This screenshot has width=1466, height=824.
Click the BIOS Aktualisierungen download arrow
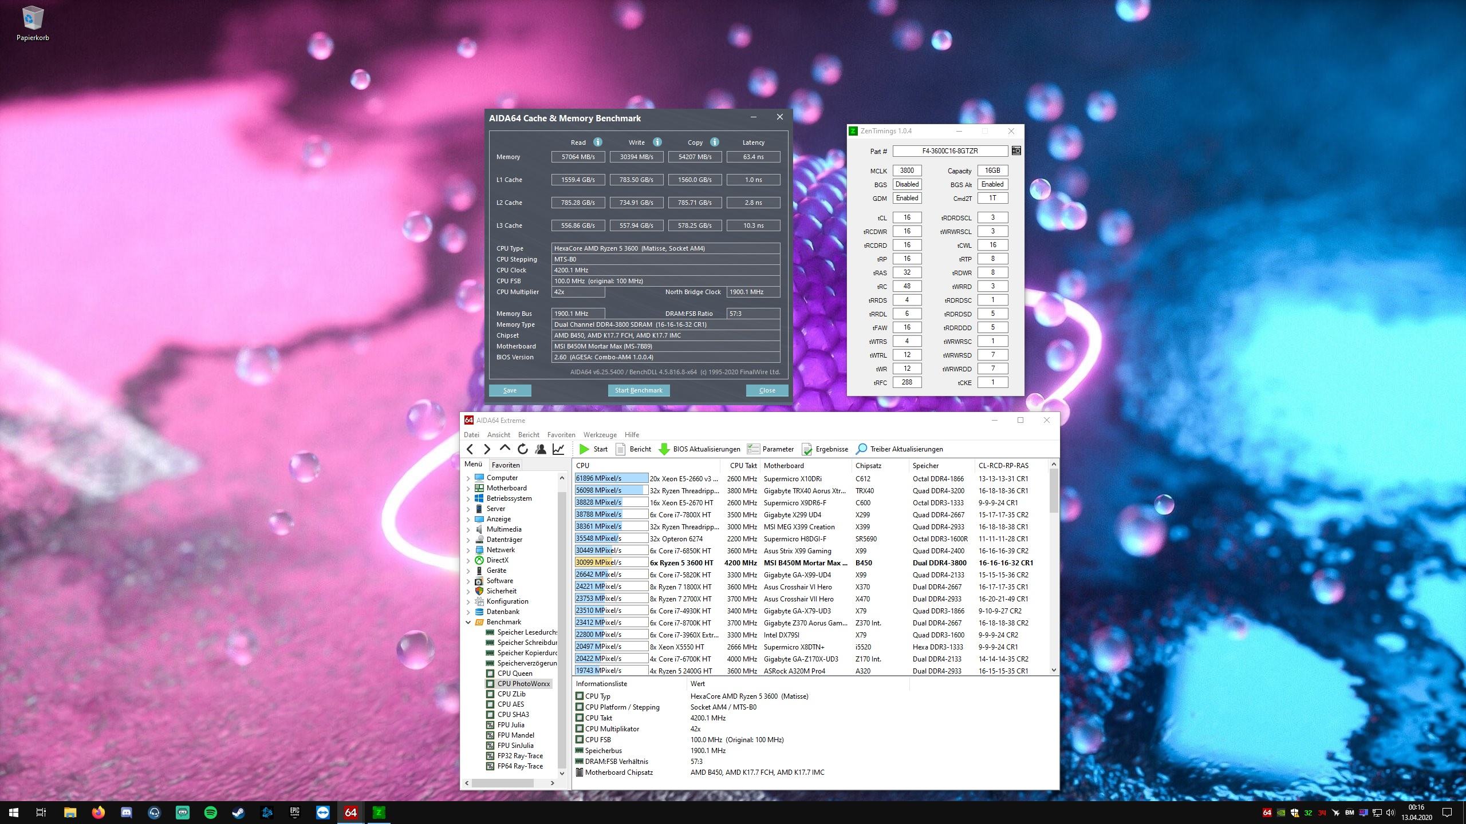(x=664, y=449)
